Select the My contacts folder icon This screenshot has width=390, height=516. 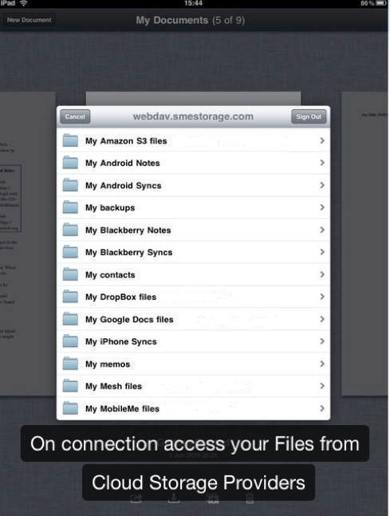(x=70, y=274)
